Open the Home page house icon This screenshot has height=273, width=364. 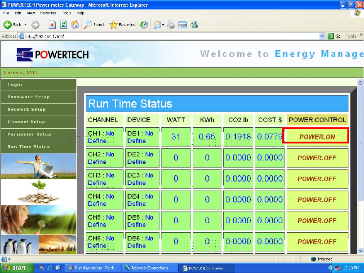click(x=75, y=25)
